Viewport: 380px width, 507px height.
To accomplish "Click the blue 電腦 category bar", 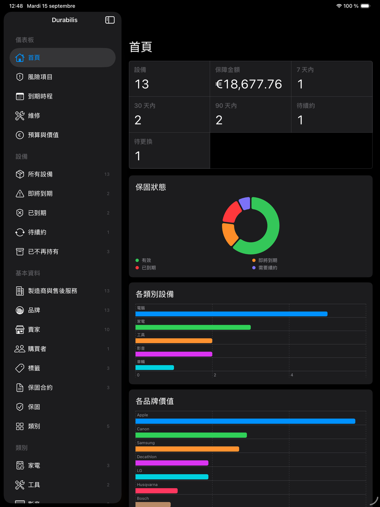I will [231, 314].
